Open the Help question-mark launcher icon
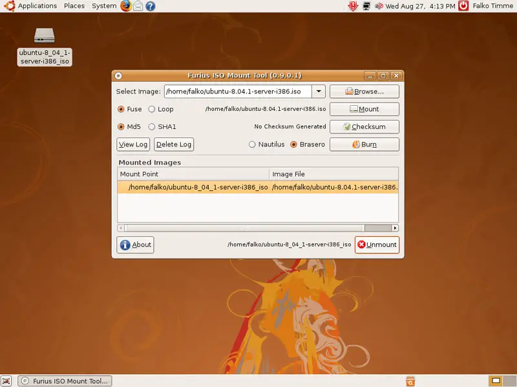The height and width of the screenshot is (387, 517). (x=151, y=6)
